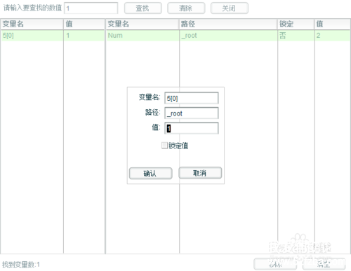Viewport: 351px width, 271px height.
Task: Focus the 路径 field containing _root
Action: pyautogui.click(x=192, y=113)
